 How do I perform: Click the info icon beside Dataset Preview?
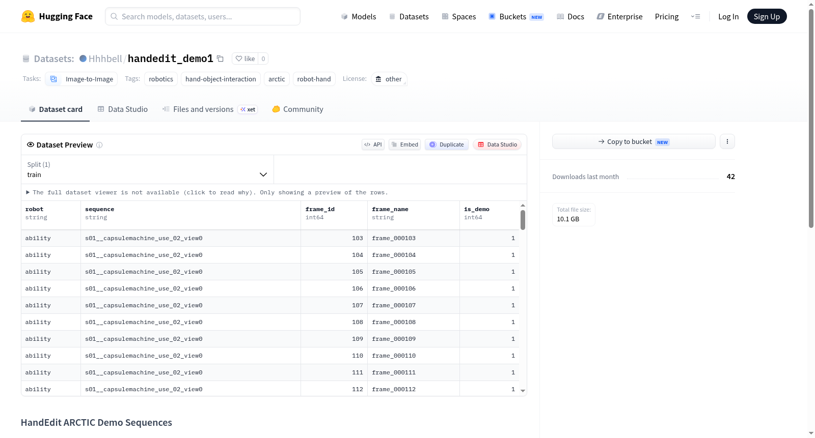coord(99,145)
